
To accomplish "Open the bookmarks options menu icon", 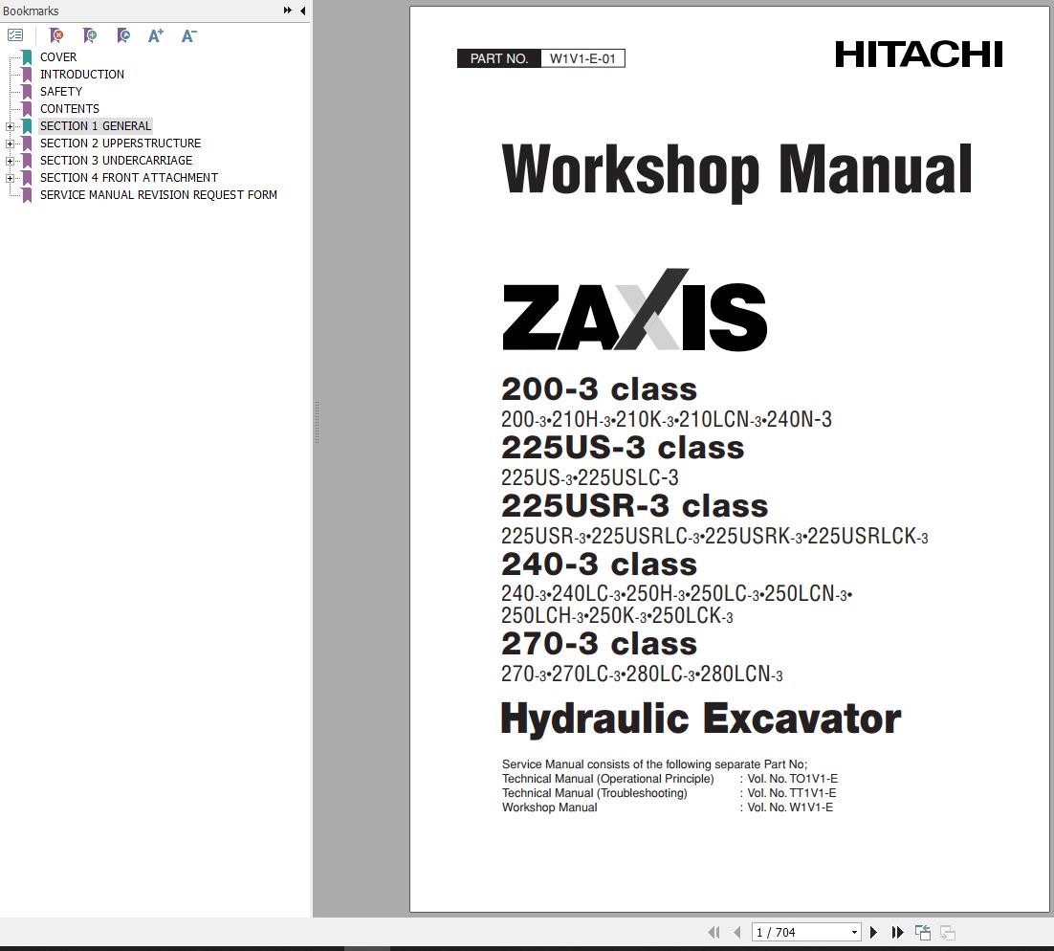I will (15, 35).
